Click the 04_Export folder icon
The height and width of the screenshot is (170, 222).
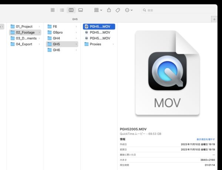(x=13, y=44)
